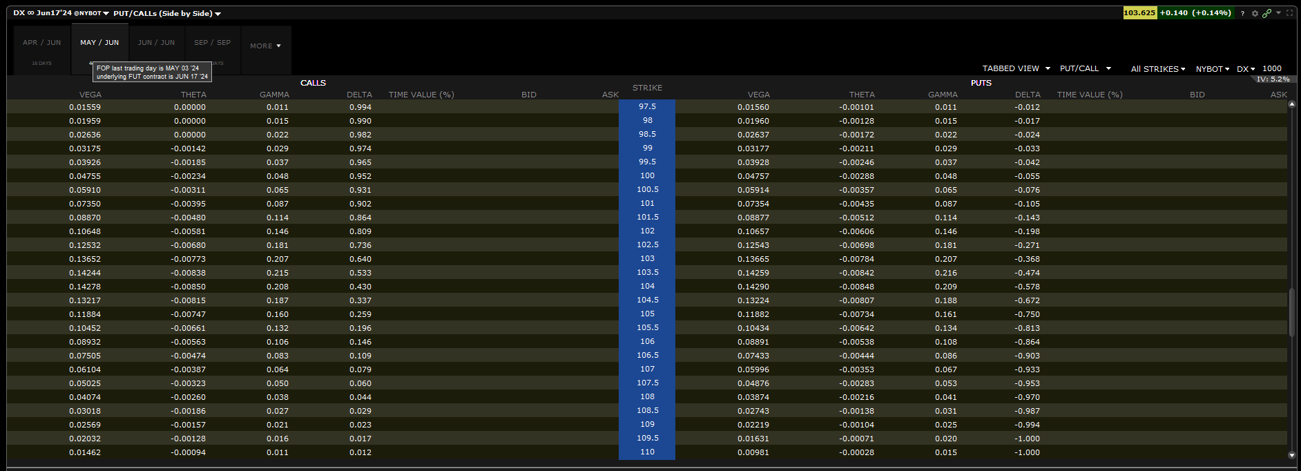
Task: Click the green chain link icon
Action: (x=1266, y=13)
